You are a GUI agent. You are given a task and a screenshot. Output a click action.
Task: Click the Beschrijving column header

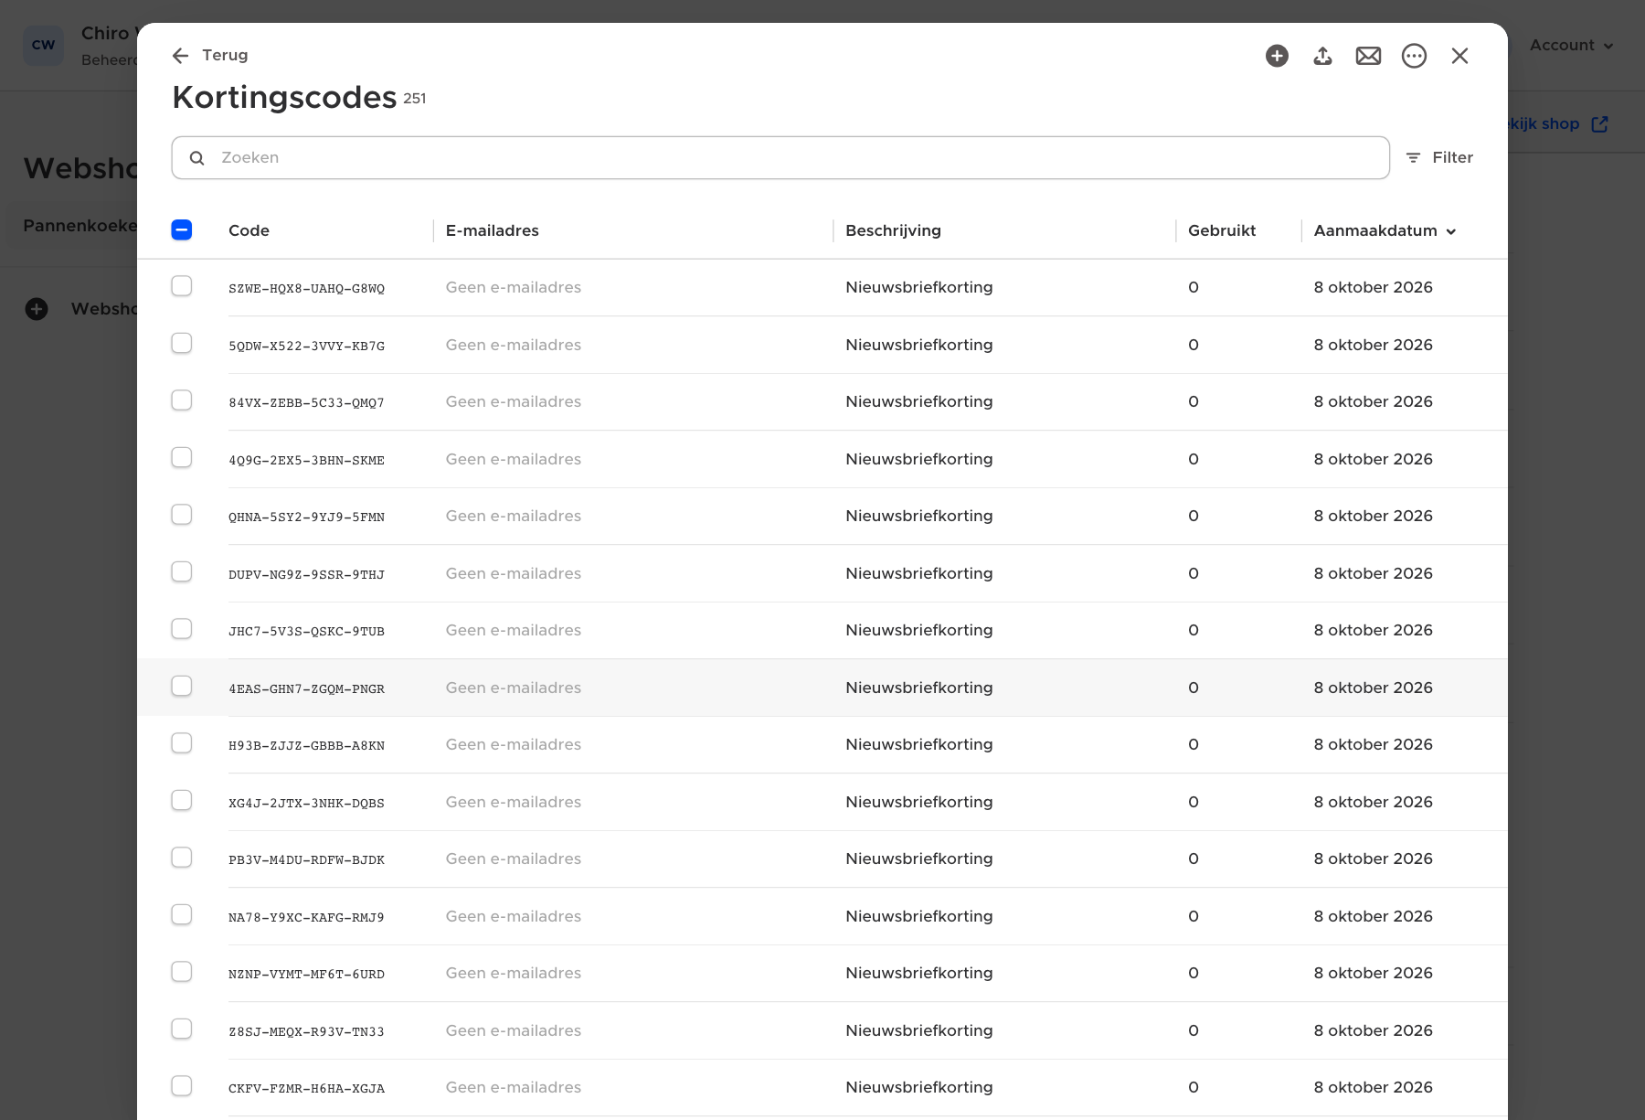(x=893, y=230)
